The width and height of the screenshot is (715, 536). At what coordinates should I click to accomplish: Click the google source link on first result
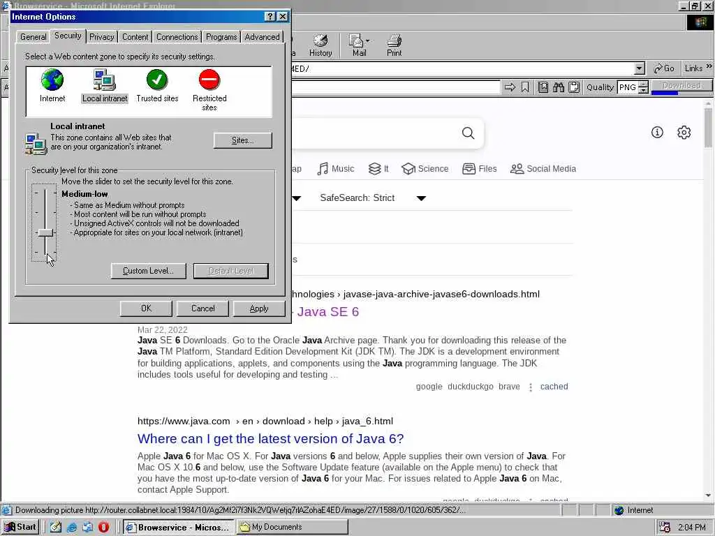tap(429, 387)
